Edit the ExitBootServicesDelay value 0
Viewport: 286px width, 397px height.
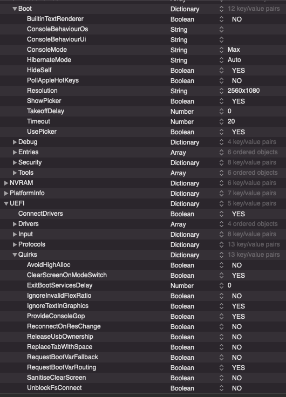(229, 285)
